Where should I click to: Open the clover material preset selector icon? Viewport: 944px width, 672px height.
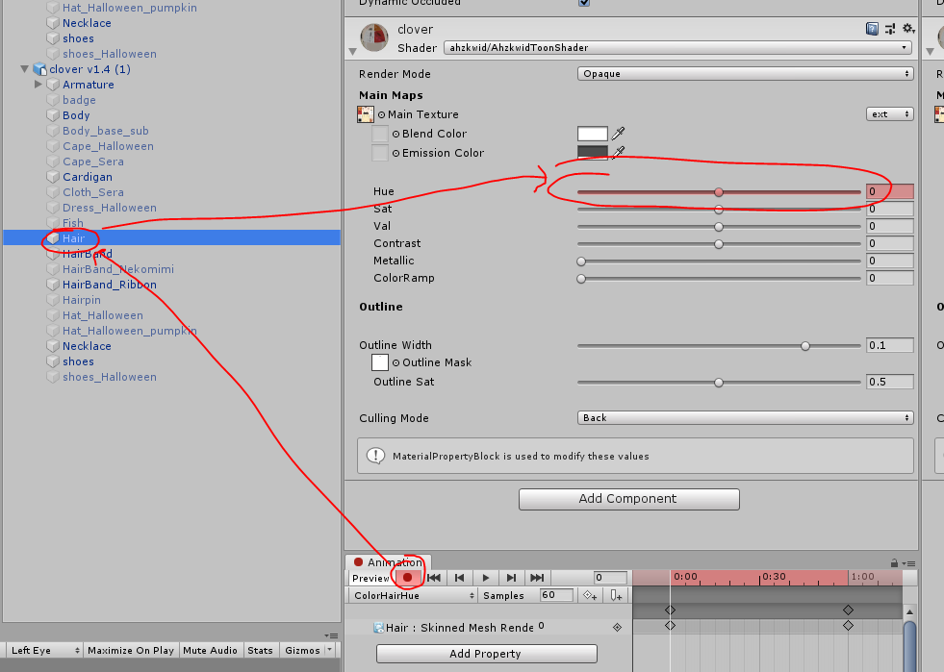tap(890, 28)
